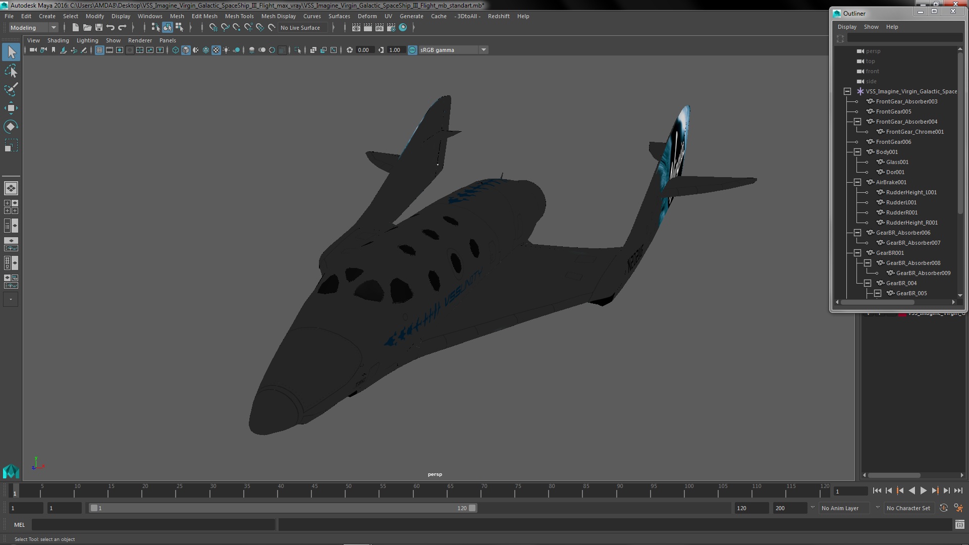969x545 pixels.
Task: Play animation backwards
Action: tap(912, 490)
